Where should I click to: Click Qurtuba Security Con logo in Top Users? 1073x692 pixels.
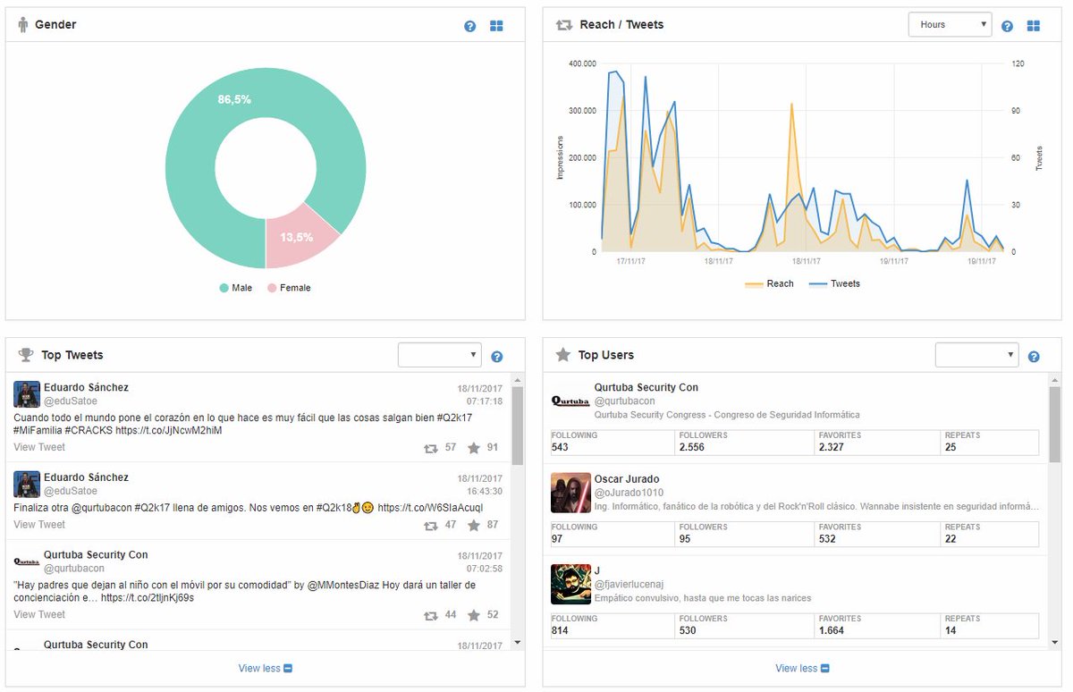[570, 401]
